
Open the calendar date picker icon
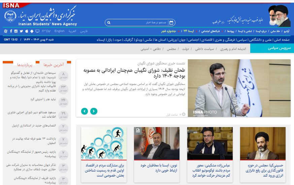[x=171, y=23]
